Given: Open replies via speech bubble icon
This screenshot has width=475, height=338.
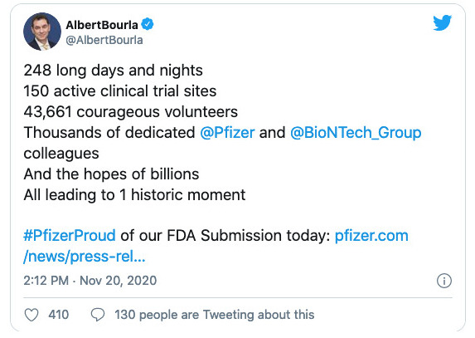Looking at the screenshot, I should click(x=98, y=315).
